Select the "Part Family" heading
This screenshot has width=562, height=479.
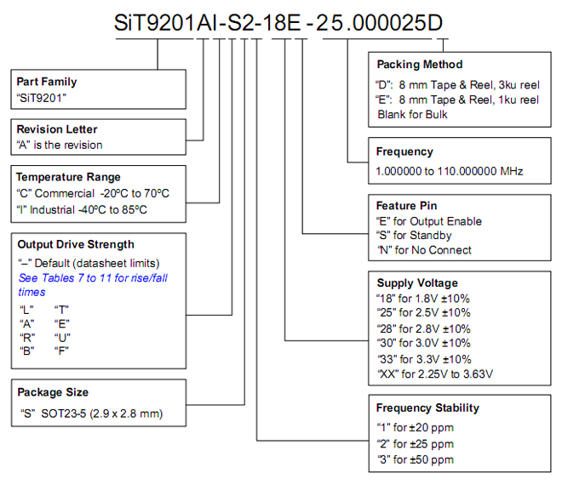click(x=47, y=82)
